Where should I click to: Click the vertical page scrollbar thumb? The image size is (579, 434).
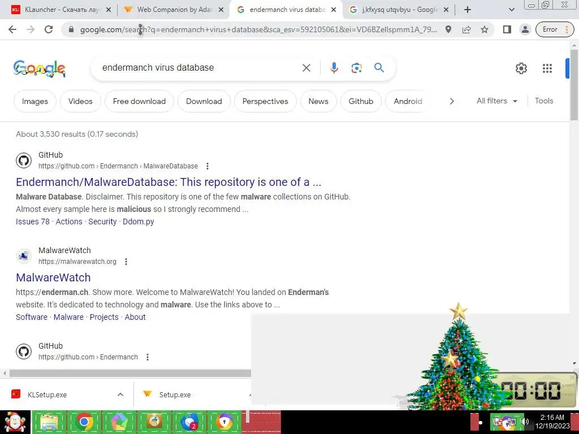coord(574,85)
